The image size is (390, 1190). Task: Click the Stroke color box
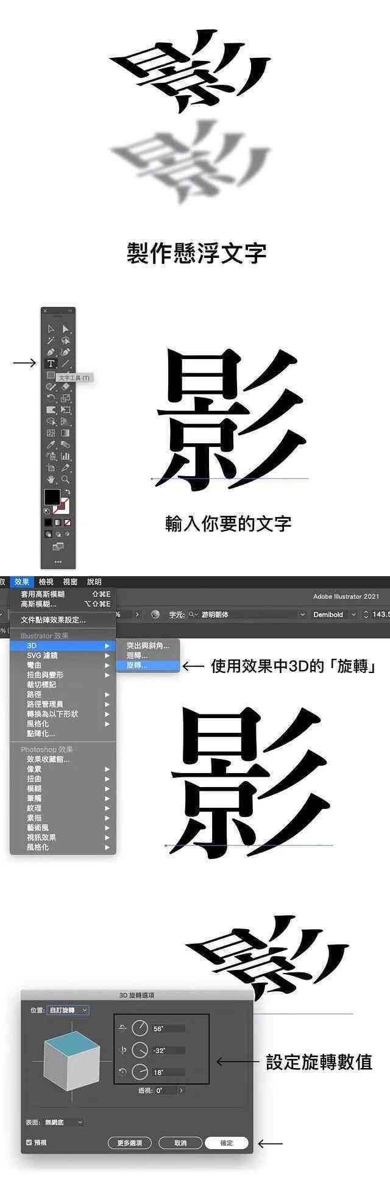[x=66, y=510]
